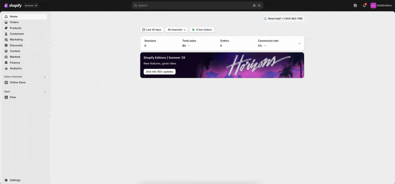Open the Sidekick assistant icon
The image size is (395, 184).
click(x=355, y=5)
